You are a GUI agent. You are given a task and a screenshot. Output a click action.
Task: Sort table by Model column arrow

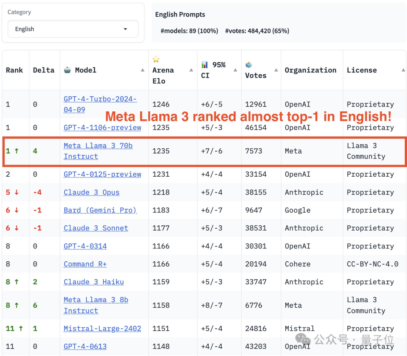point(142,70)
